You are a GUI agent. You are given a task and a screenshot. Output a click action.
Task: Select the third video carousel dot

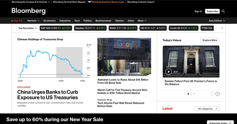coord(194,94)
